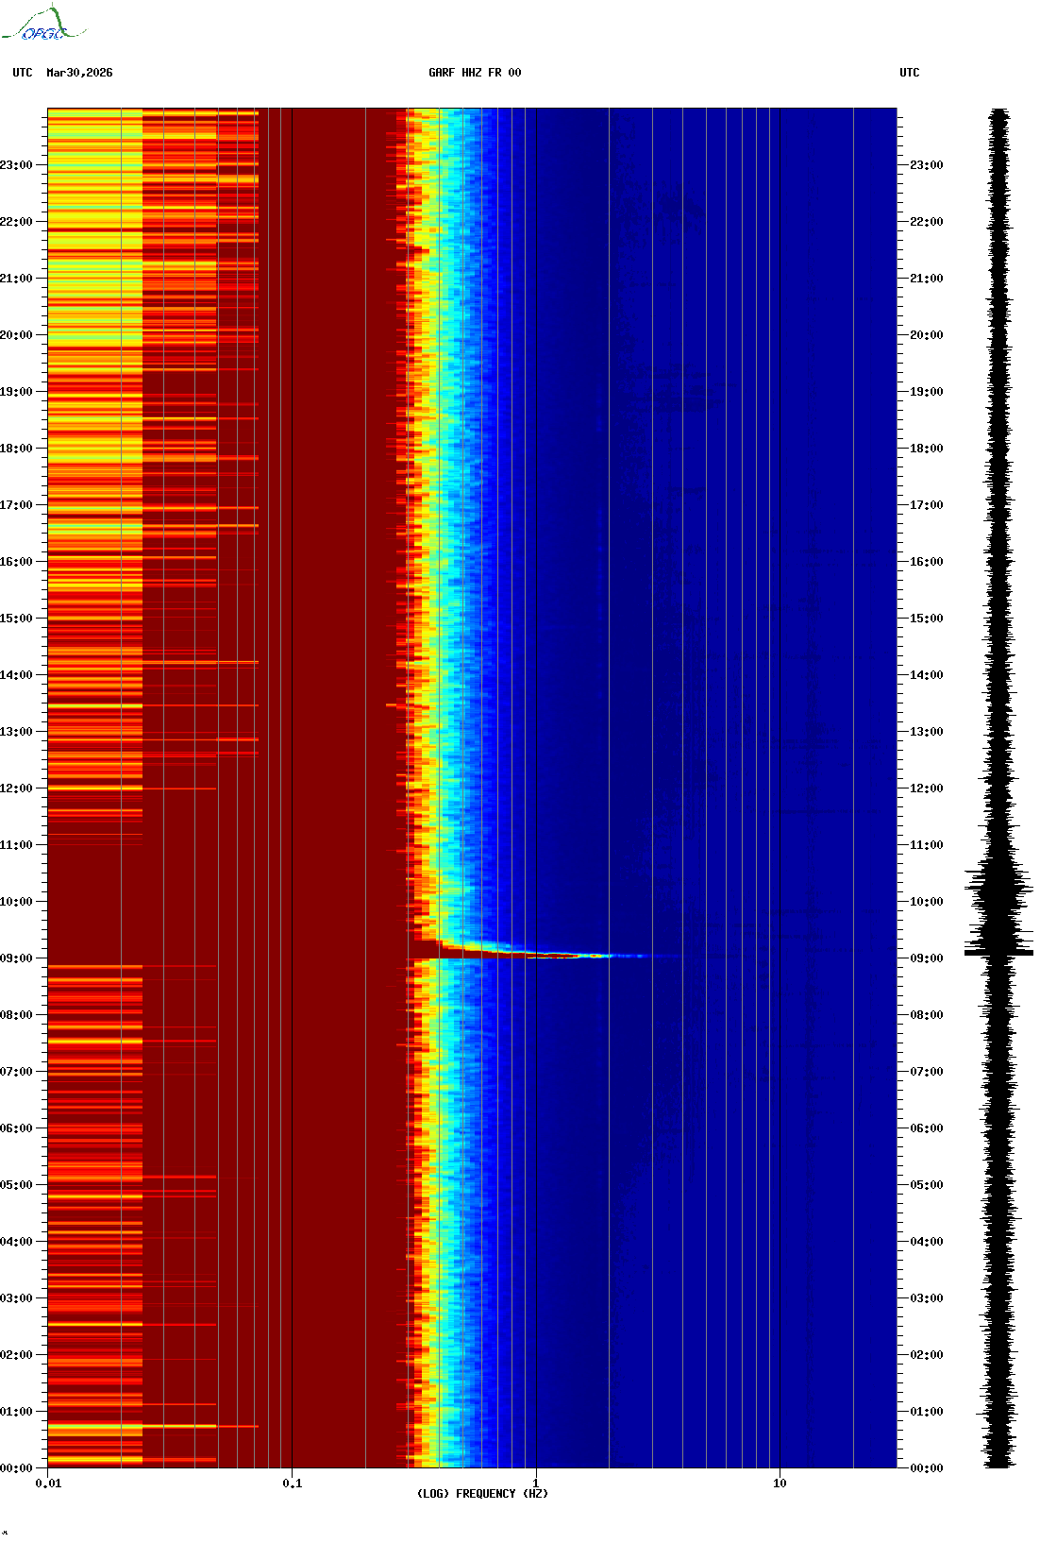
Task: Click the right axis 03:00 time label
Action: [x=927, y=1298]
